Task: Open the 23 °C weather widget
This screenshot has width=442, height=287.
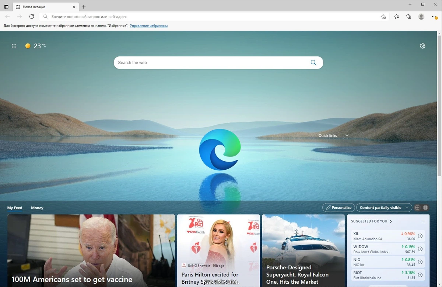Action: tap(36, 46)
